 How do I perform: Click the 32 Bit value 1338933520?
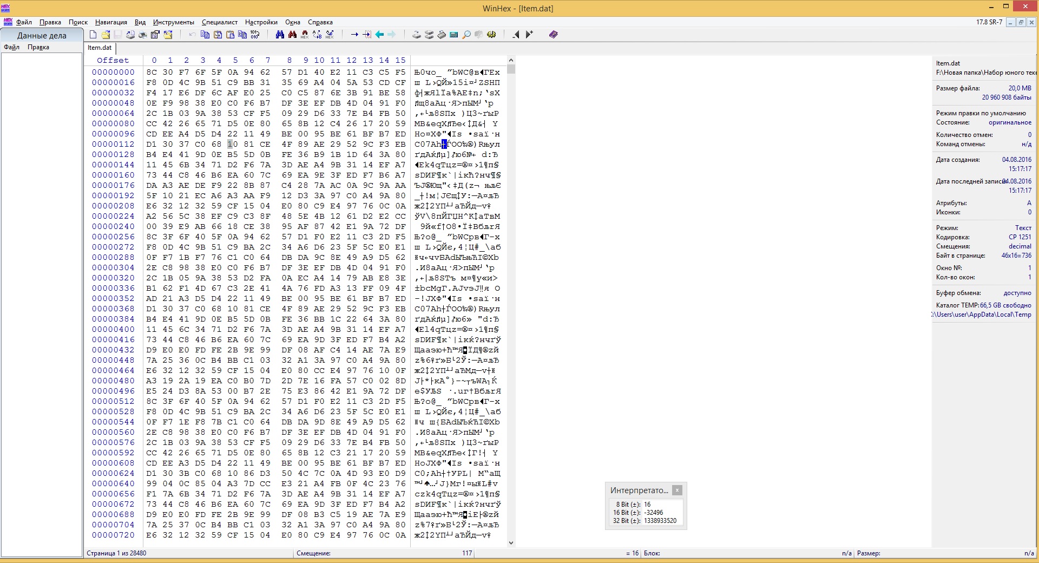[660, 521]
